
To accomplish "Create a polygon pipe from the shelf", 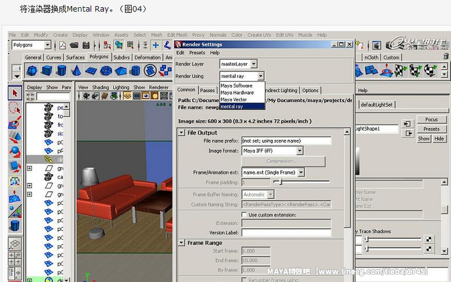I will click(135, 71).
